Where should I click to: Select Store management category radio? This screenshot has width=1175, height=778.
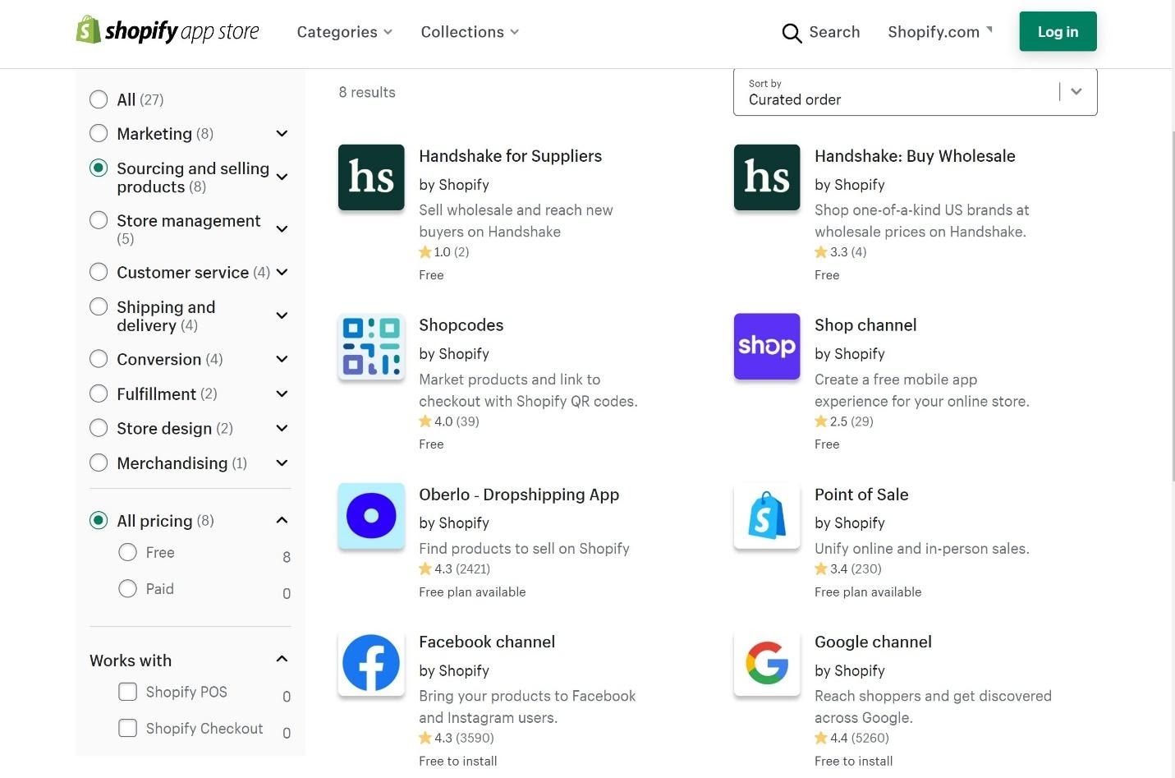(x=99, y=220)
